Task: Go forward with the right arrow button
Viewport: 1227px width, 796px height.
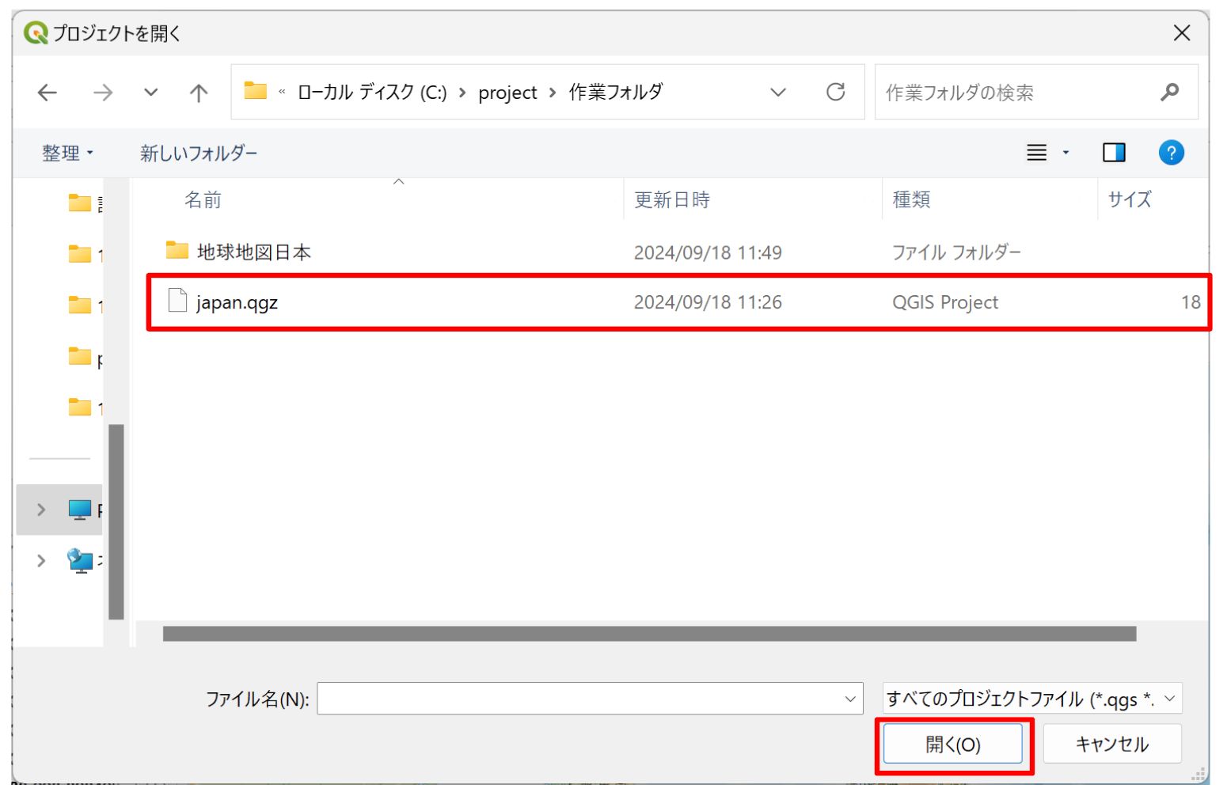Action: [103, 93]
